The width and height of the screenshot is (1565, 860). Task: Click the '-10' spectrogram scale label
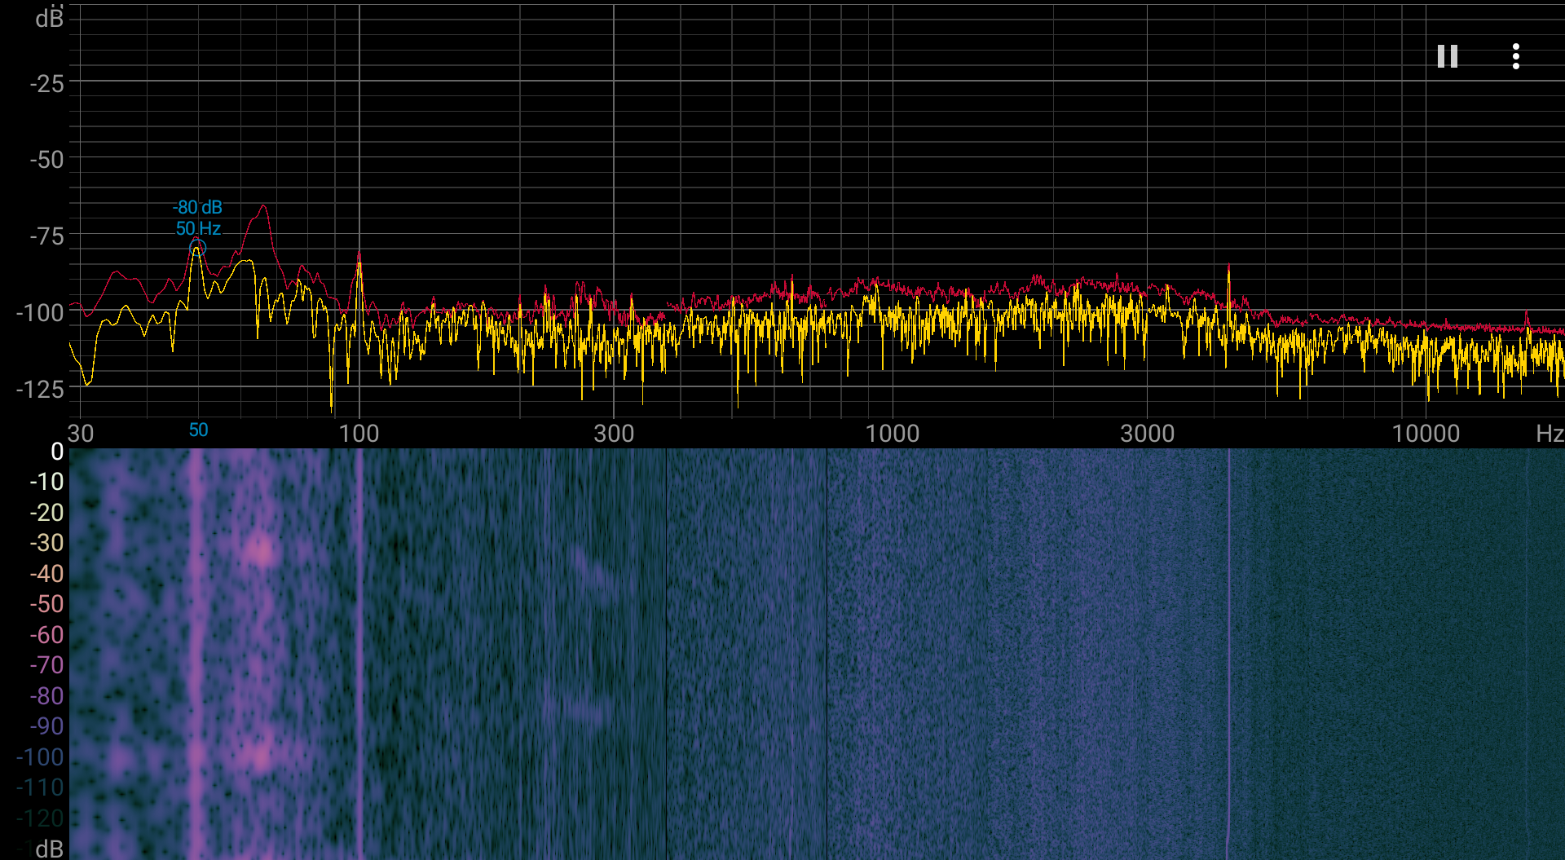(46, 481)
